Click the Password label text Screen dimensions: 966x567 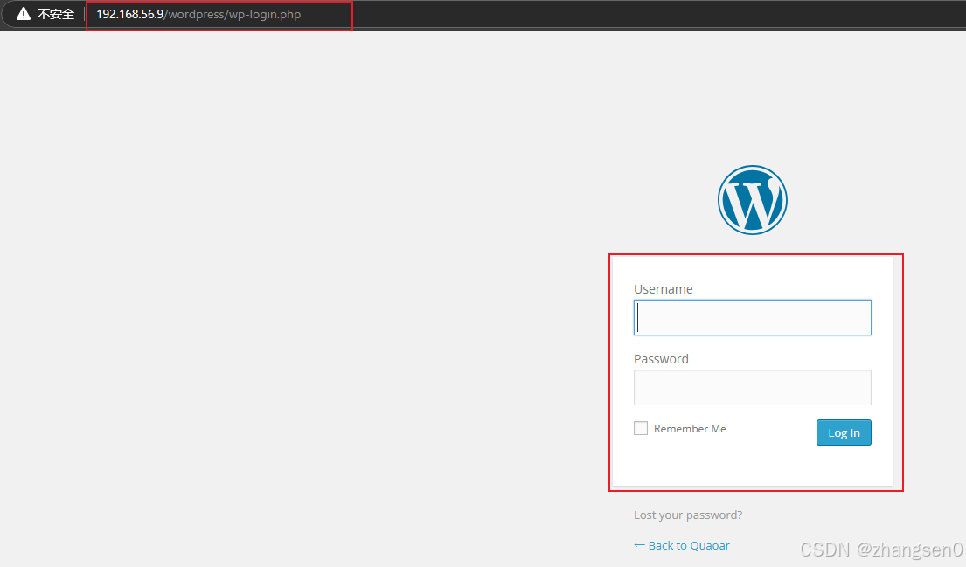[x=661, y=359]
